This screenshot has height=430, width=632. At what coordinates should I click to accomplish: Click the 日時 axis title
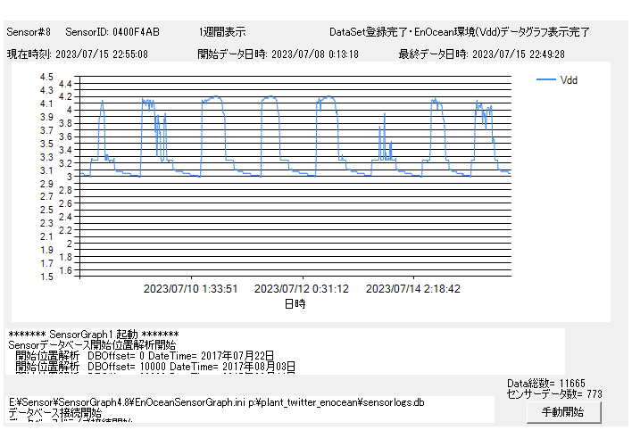point(295,304)
